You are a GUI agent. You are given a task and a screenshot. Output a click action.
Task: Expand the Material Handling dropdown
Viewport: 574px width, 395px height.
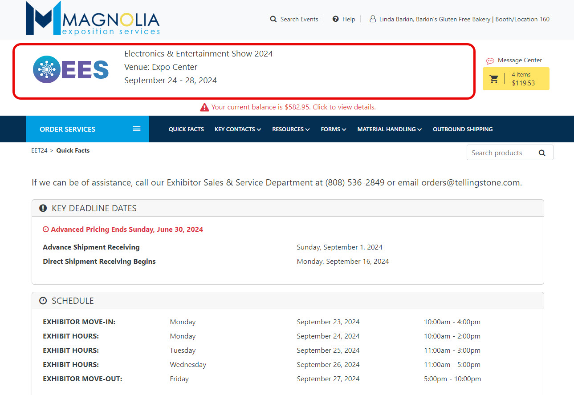coord(389,129)
